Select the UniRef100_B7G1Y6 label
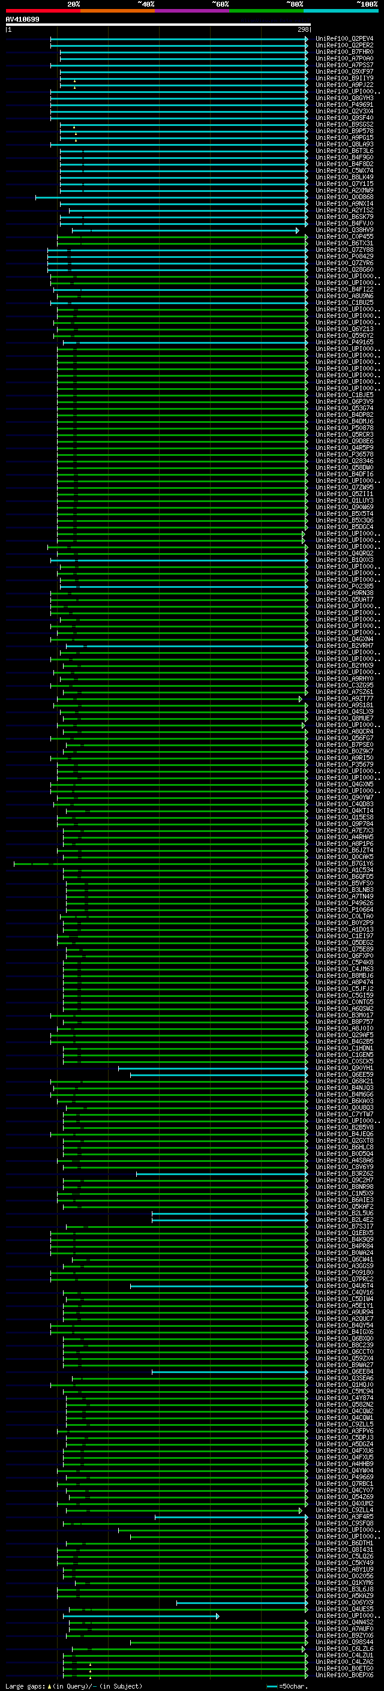Image resolution: width=384 pixels, height=1691 pixels. tap(344, 864)
